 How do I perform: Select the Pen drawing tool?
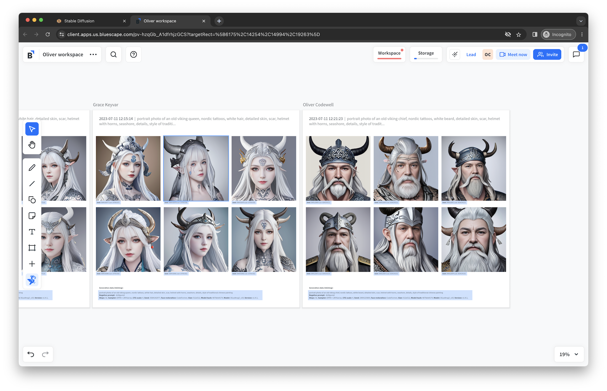[32, 168]
